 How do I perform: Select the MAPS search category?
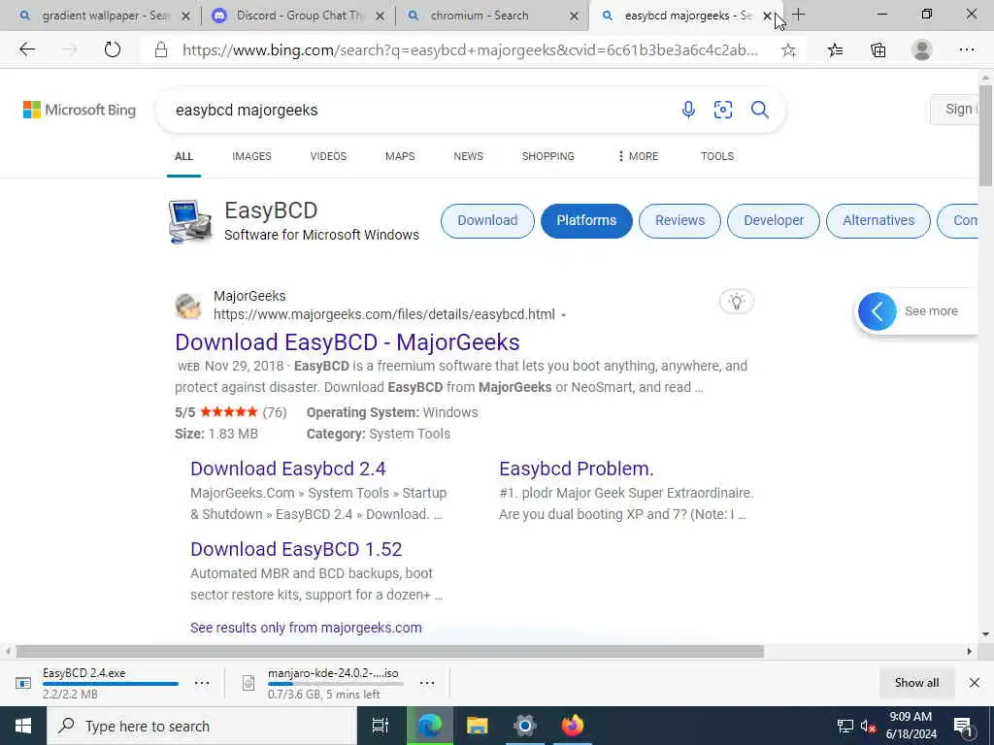[x=400, y=156]
